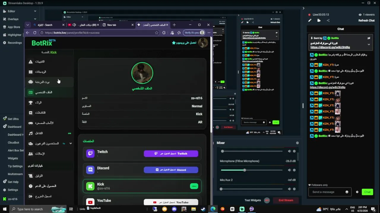Click browser favorites star in address bar
The image size is (380, 213).
click(x=156, y=33)
